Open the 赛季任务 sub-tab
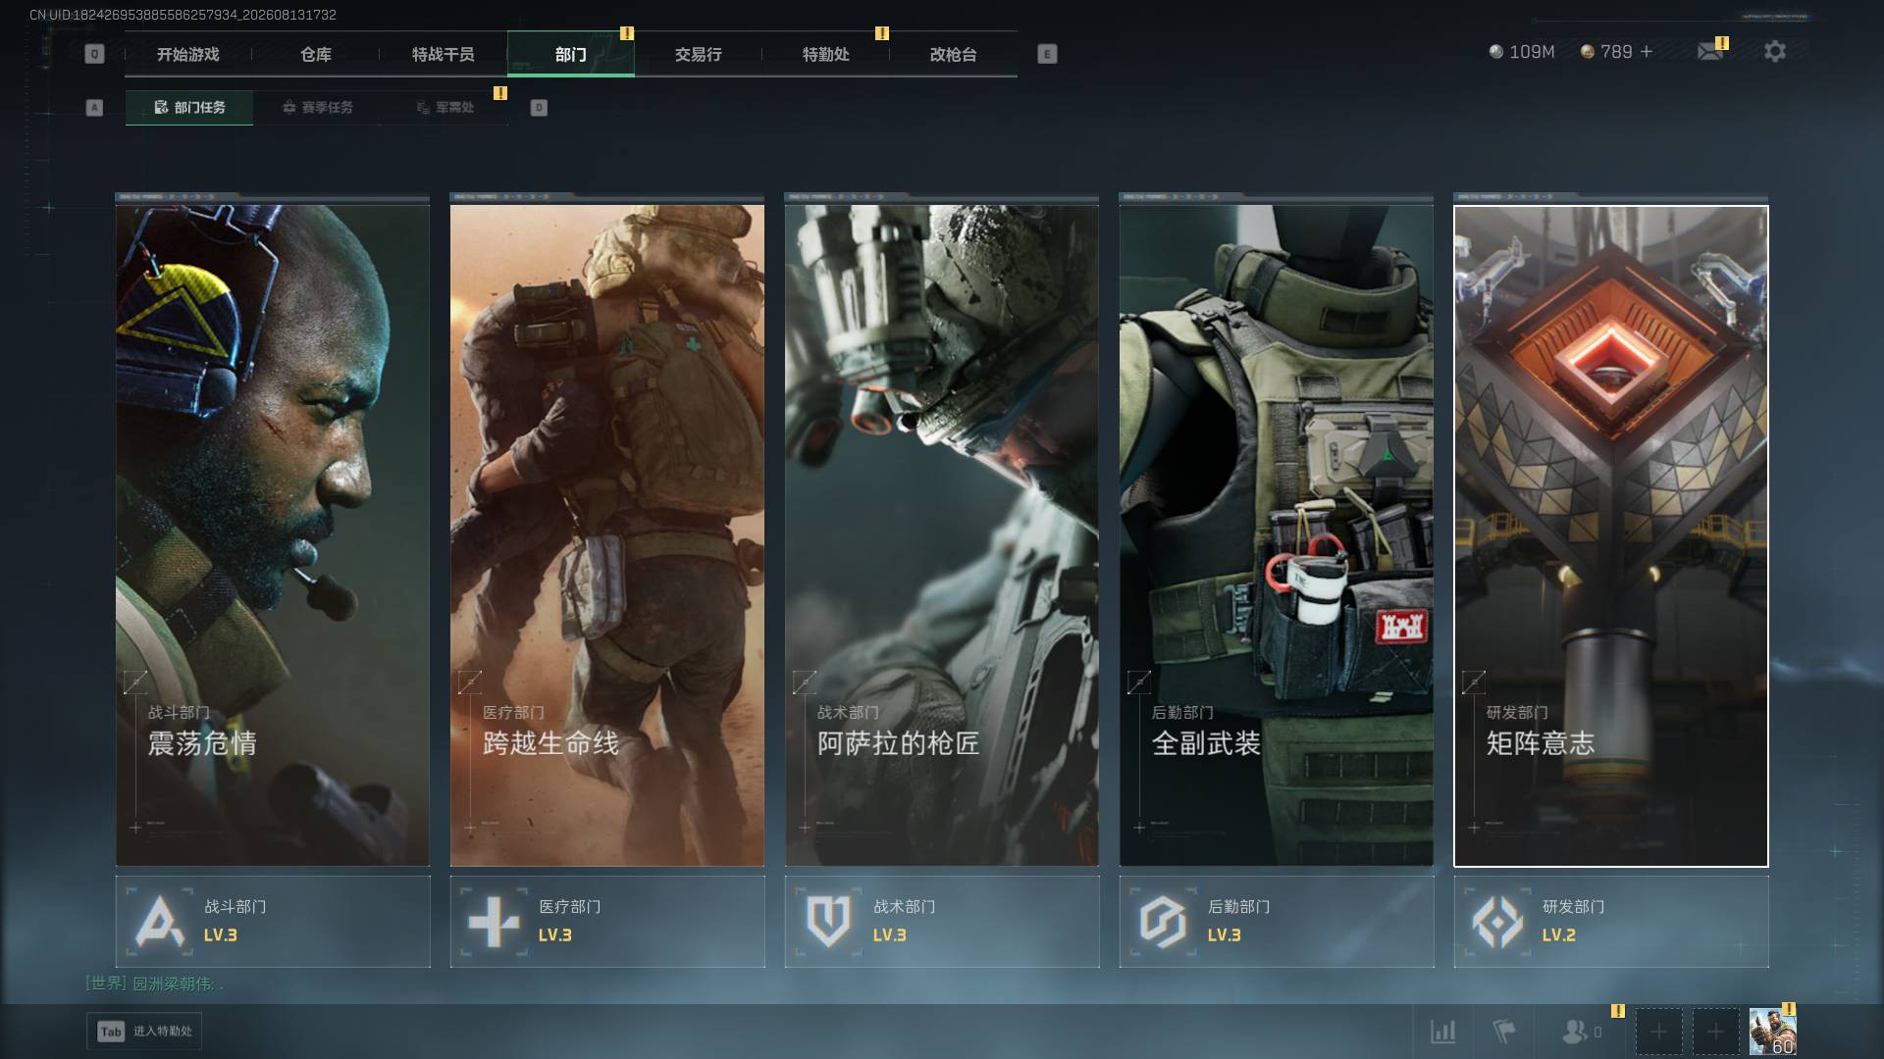This screenshot has width=1884, height=1059. (317, 108)
